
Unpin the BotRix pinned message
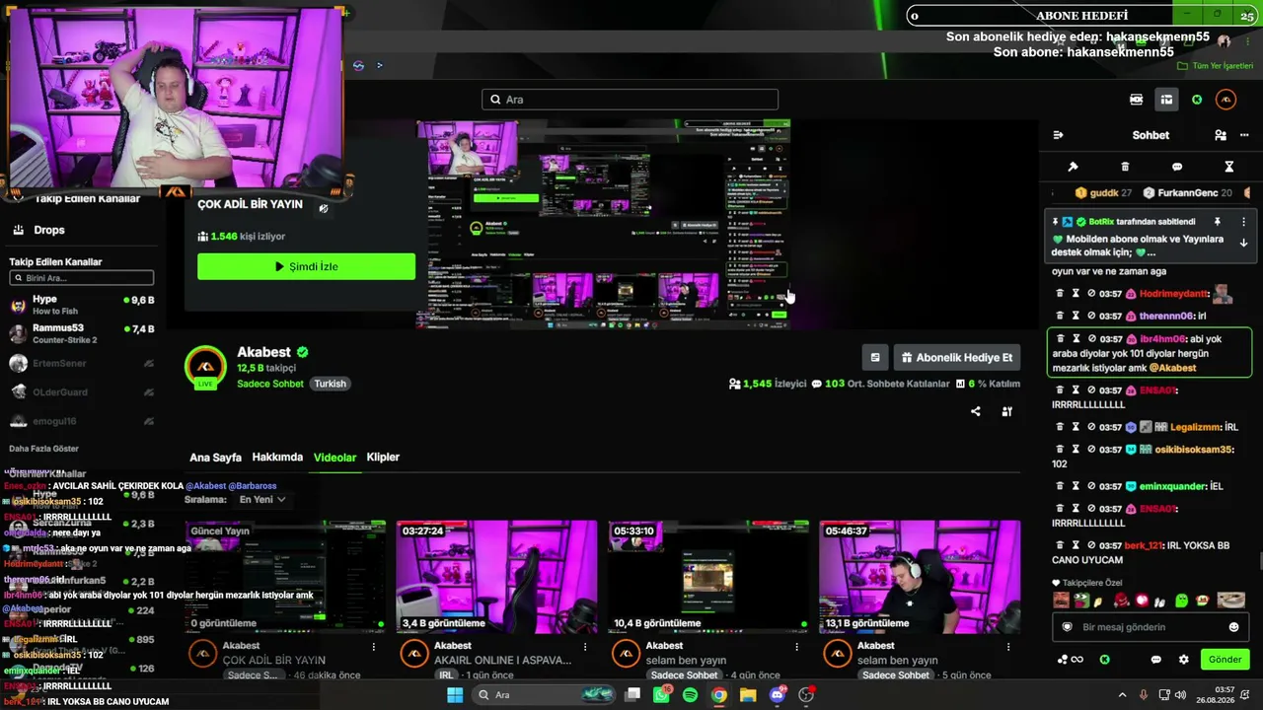click(1218, 222)
